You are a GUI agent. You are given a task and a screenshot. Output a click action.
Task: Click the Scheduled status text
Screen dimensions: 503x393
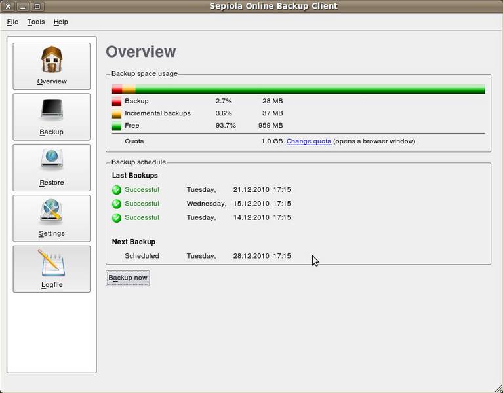pyautogui.click(x=142, y=256)
